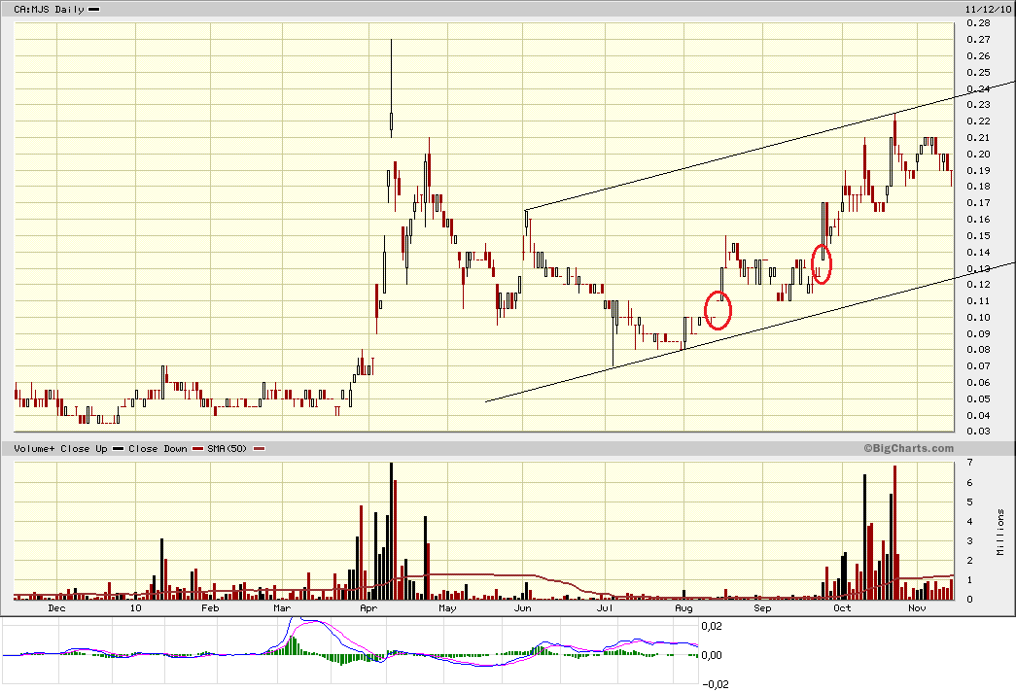Viewport: 1016px width, 692px height.
Task: Click the red circle marking the August gap
Action: click(x=717, y=310)
